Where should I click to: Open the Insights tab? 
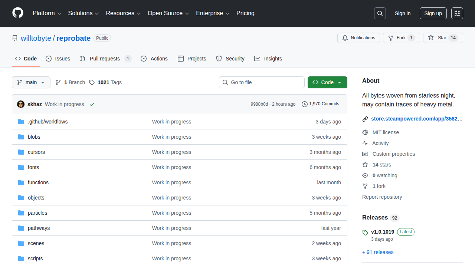click(x=268, y=59)
